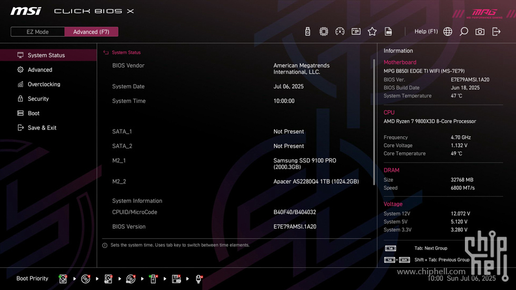Click the Voltage heading in Information panel

(x=393, y=204)
